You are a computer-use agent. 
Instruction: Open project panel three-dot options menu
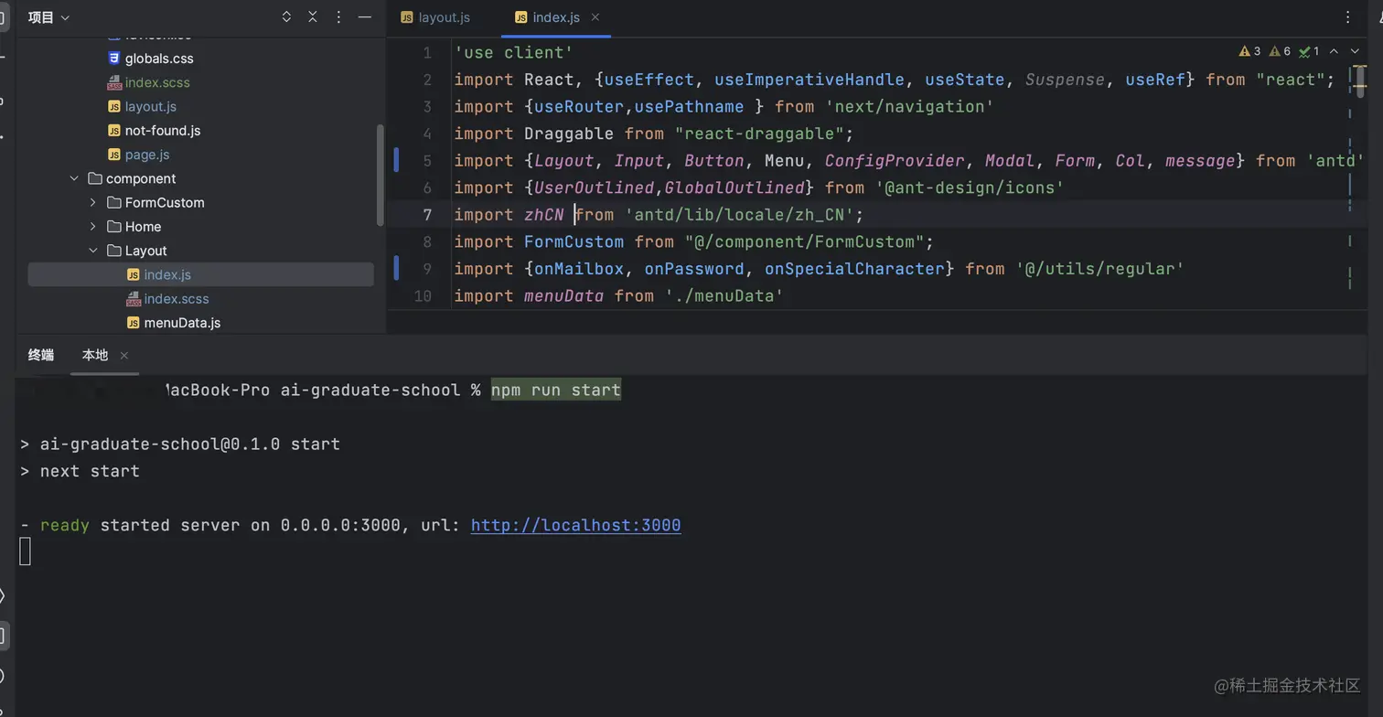338,17
